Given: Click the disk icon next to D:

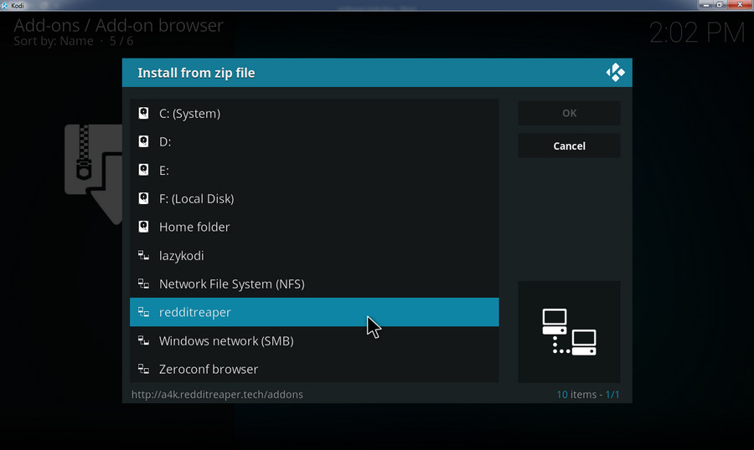Looking at the screenshot, I should (143, 142).
